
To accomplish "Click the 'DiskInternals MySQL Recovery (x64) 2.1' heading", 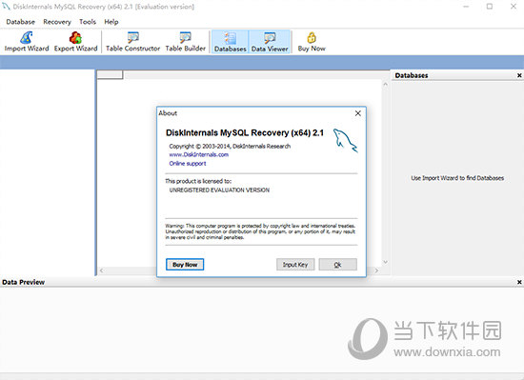I will (x=245, y=133).
